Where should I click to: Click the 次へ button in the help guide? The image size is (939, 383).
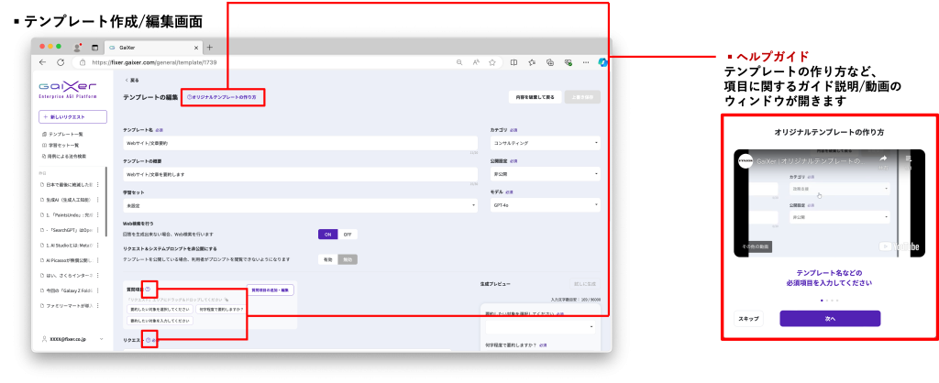pos(830,319)
